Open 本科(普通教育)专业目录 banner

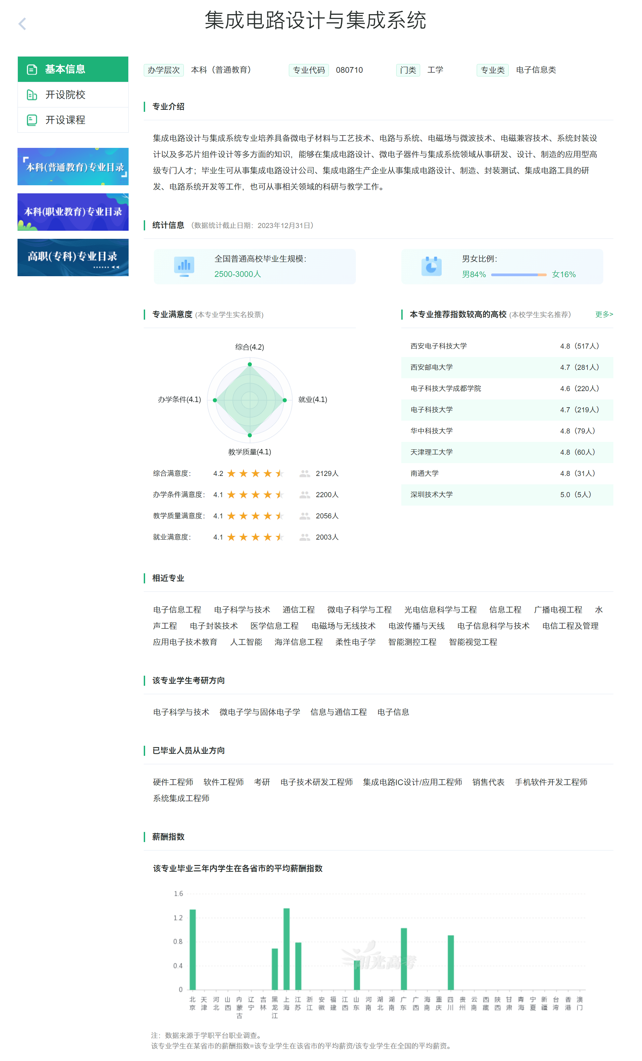[73, 167]
